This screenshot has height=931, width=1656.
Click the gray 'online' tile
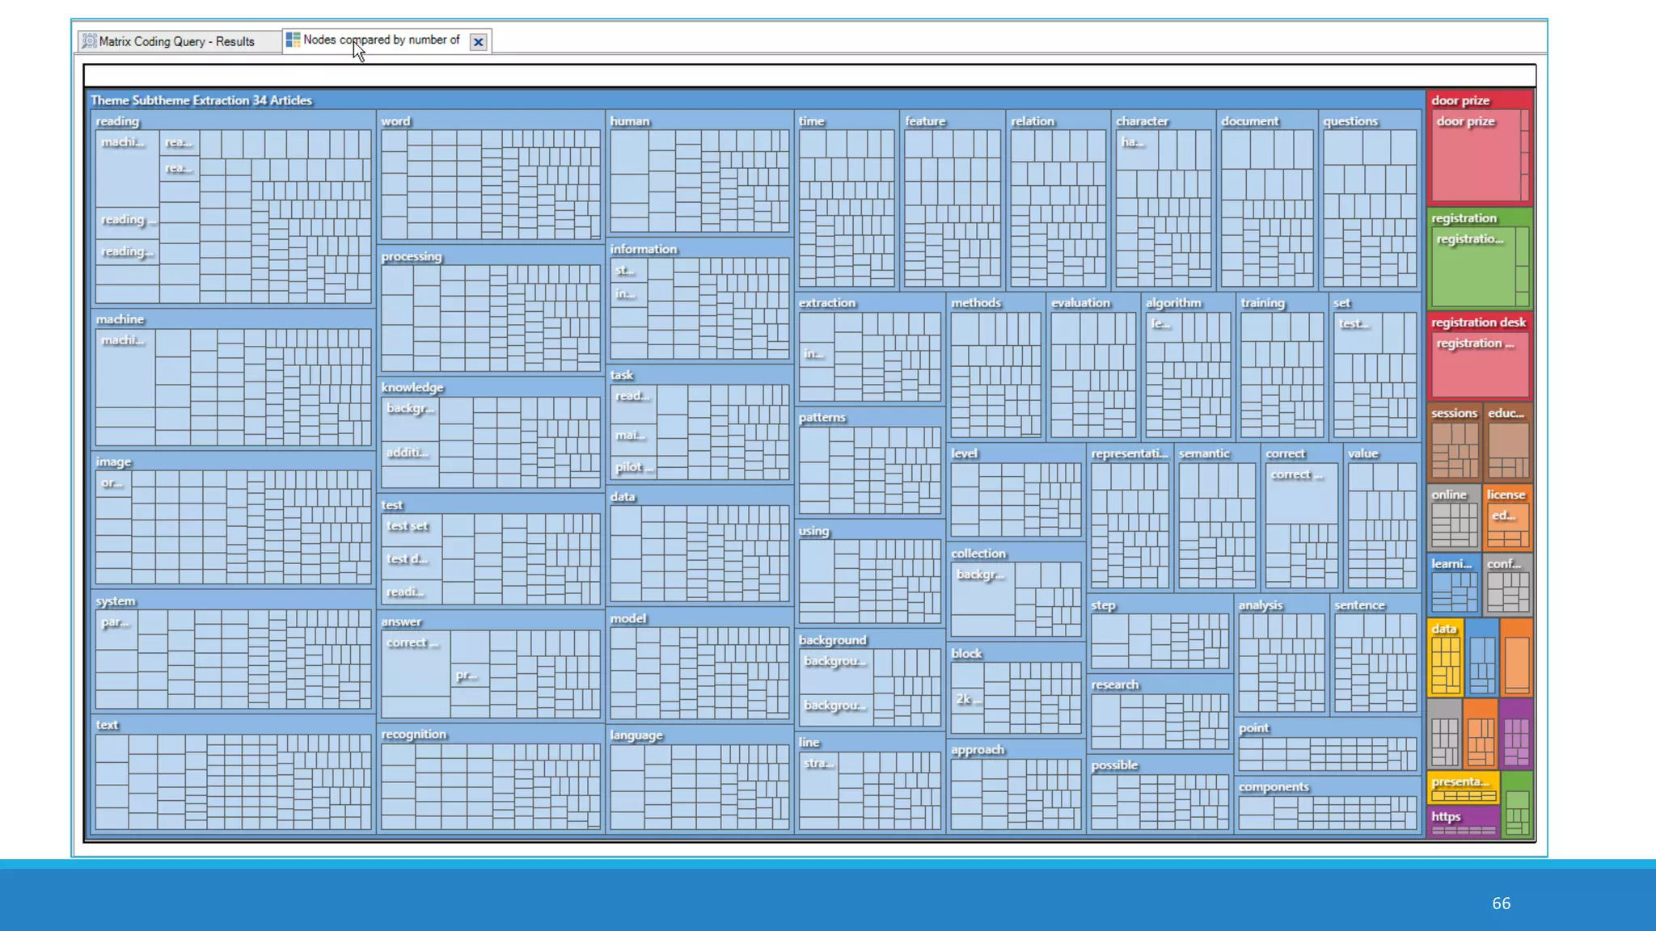point(1454,517)
